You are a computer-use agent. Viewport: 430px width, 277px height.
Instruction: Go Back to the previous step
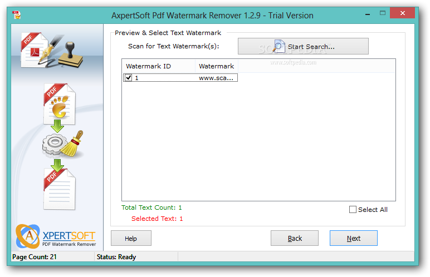tap(295, 239)
